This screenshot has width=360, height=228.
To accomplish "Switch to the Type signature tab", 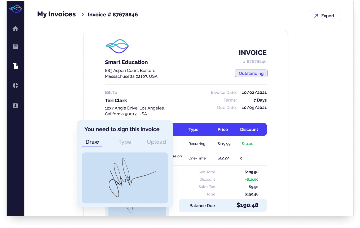I will coord(125,142).
